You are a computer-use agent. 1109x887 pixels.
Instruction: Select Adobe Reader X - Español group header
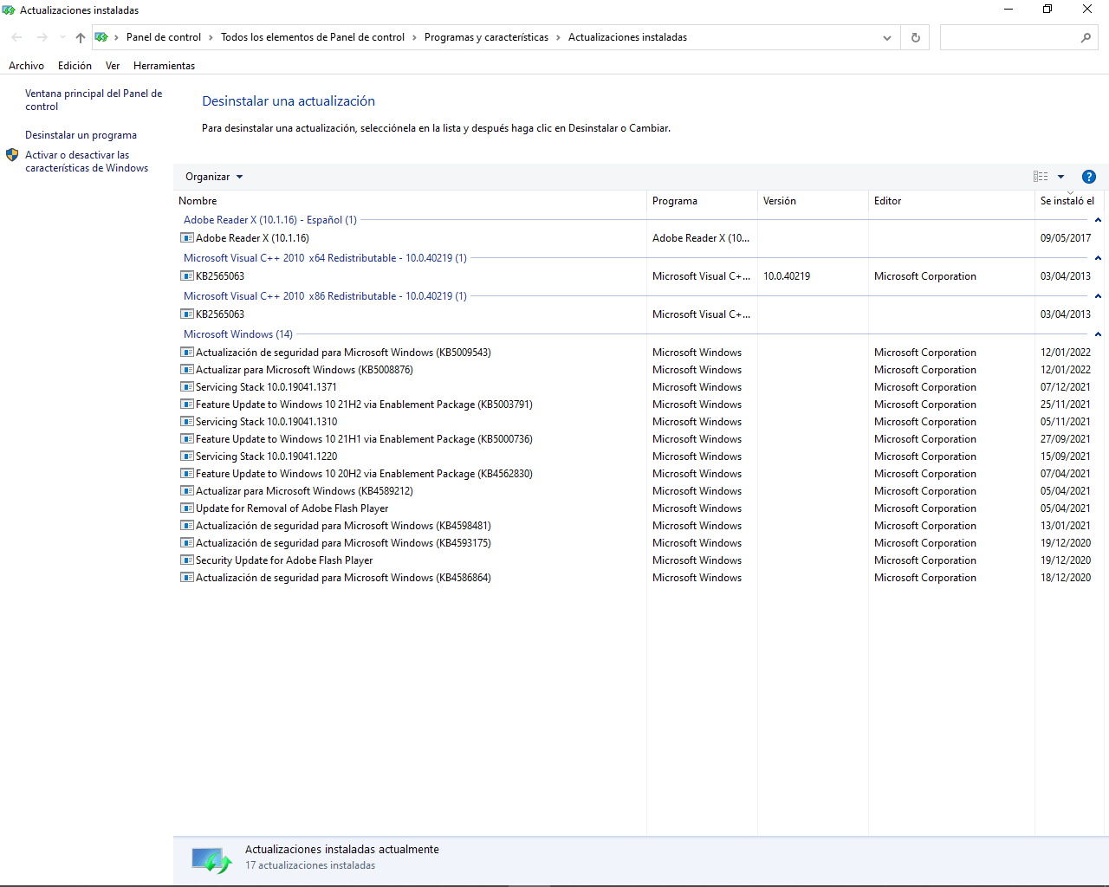(x=270, y=220)
